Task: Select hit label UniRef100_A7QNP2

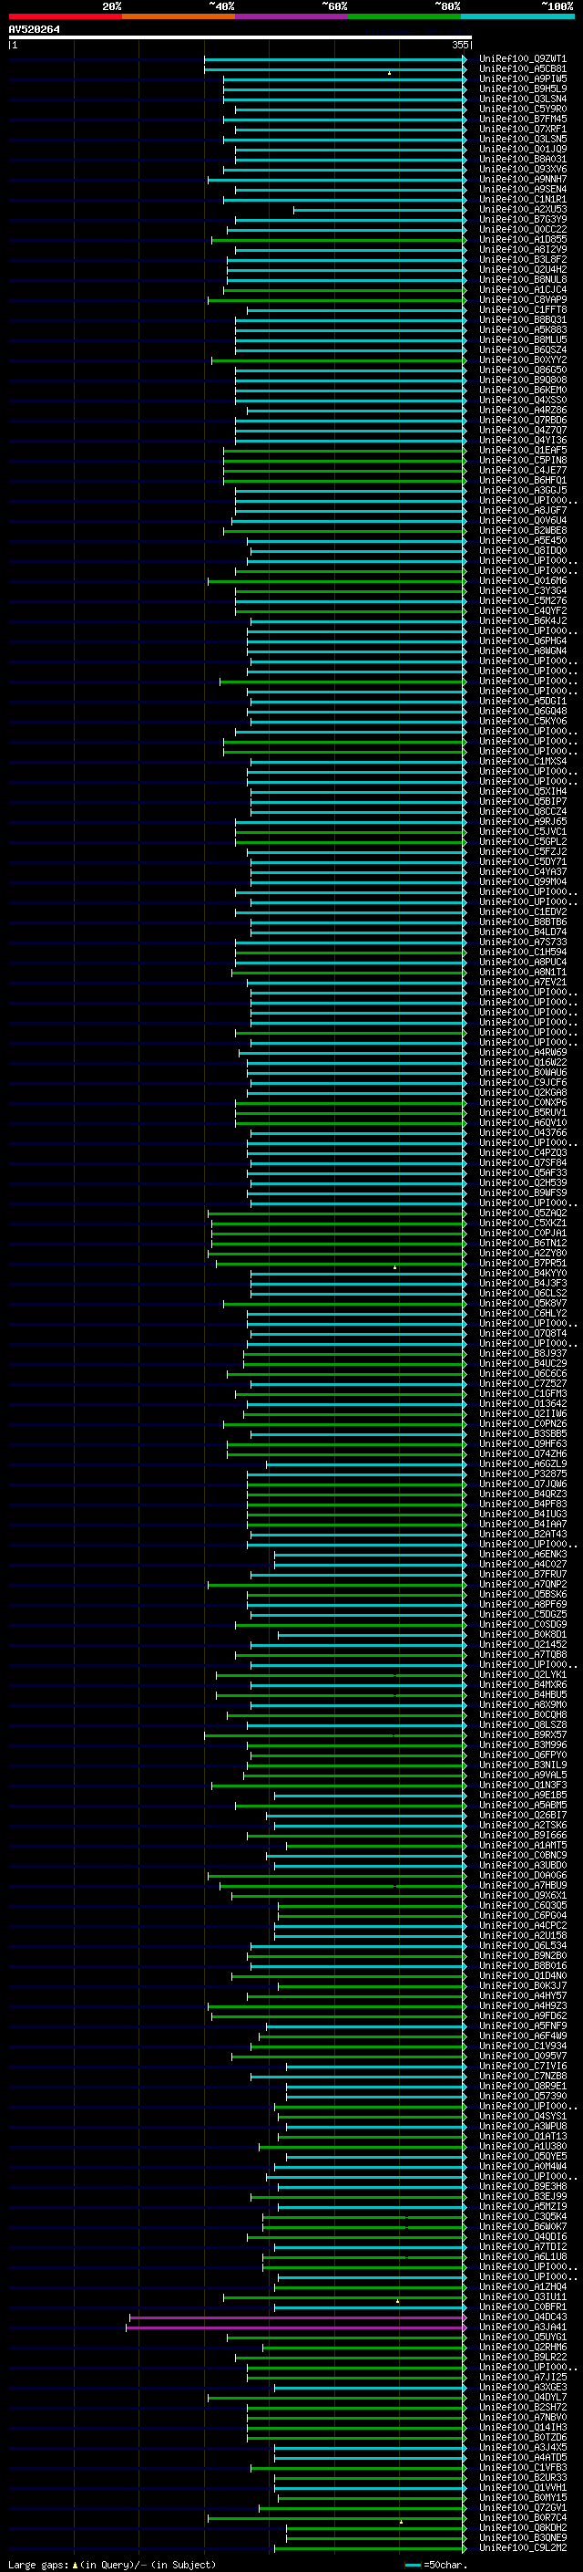Action: tap(522, 1585)
